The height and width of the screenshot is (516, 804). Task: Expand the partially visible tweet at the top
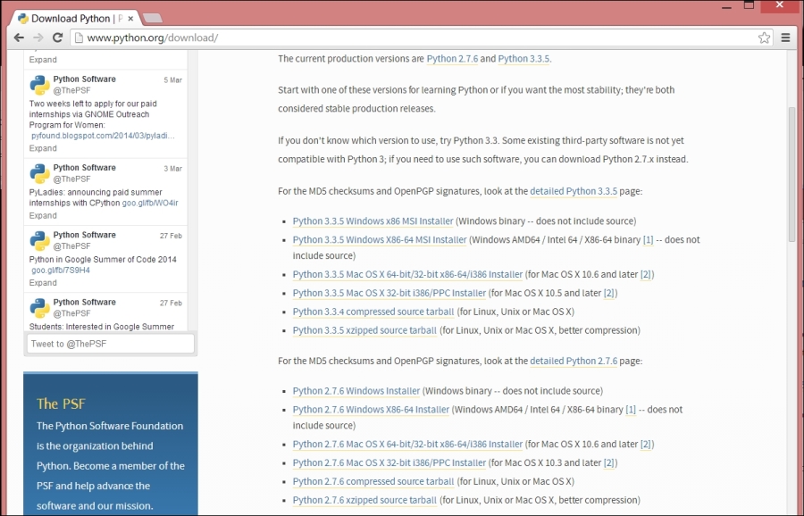pos(43,60)
